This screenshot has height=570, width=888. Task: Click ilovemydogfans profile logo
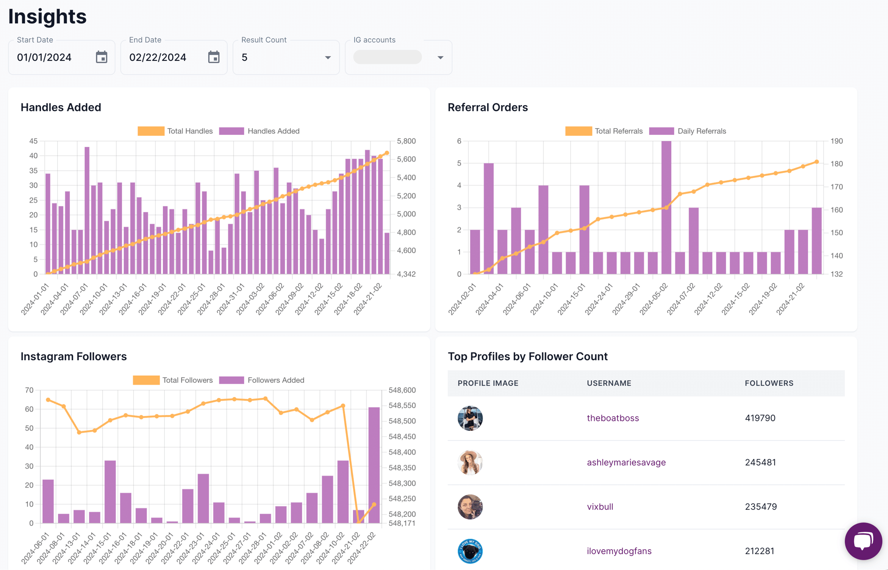click(470, 551)
